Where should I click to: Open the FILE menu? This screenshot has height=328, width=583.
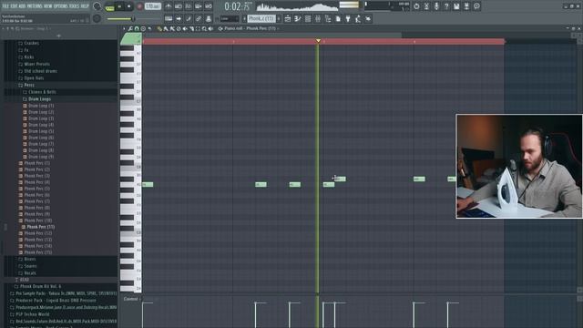tap(5, 6)
